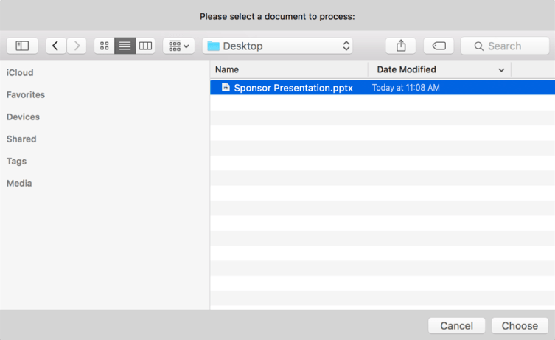555x340 pixels.
Task: Click the Edit Tags icon button
Action: pyautogui.click(x=439, y=46)
